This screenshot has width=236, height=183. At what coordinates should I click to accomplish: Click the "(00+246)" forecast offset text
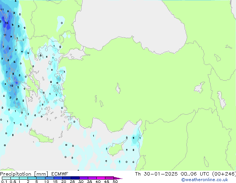(224, 174)
